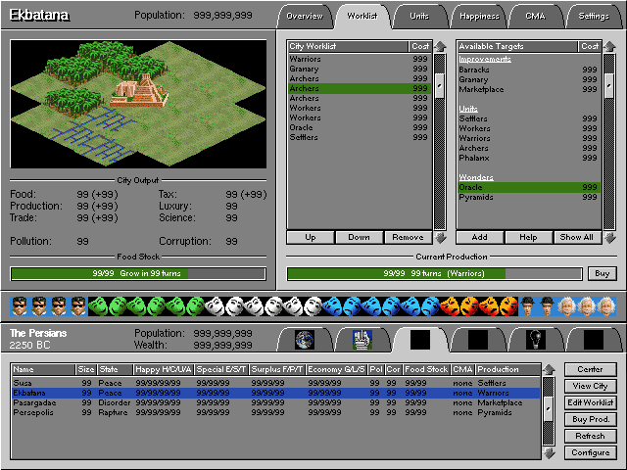Click the Show All button

pyautogui.click(x=577, y=237)
